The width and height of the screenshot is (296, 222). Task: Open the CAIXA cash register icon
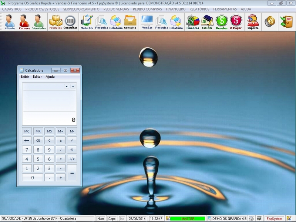(x=207, y=21)
